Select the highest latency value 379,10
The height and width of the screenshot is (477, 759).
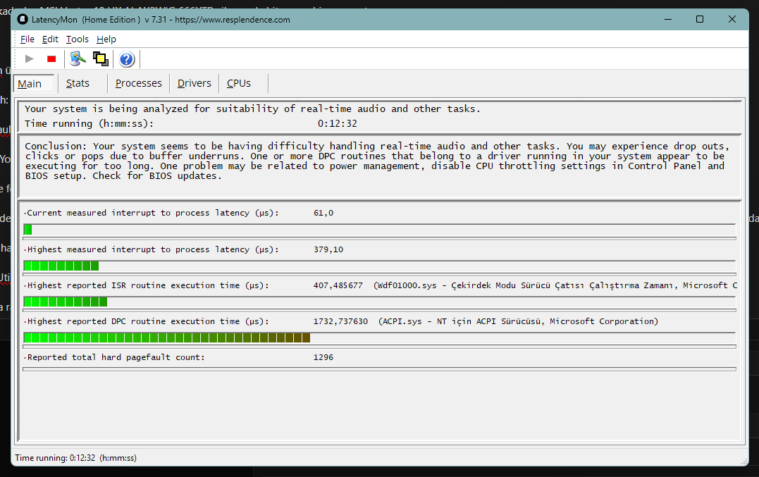[x=328, y=249]
